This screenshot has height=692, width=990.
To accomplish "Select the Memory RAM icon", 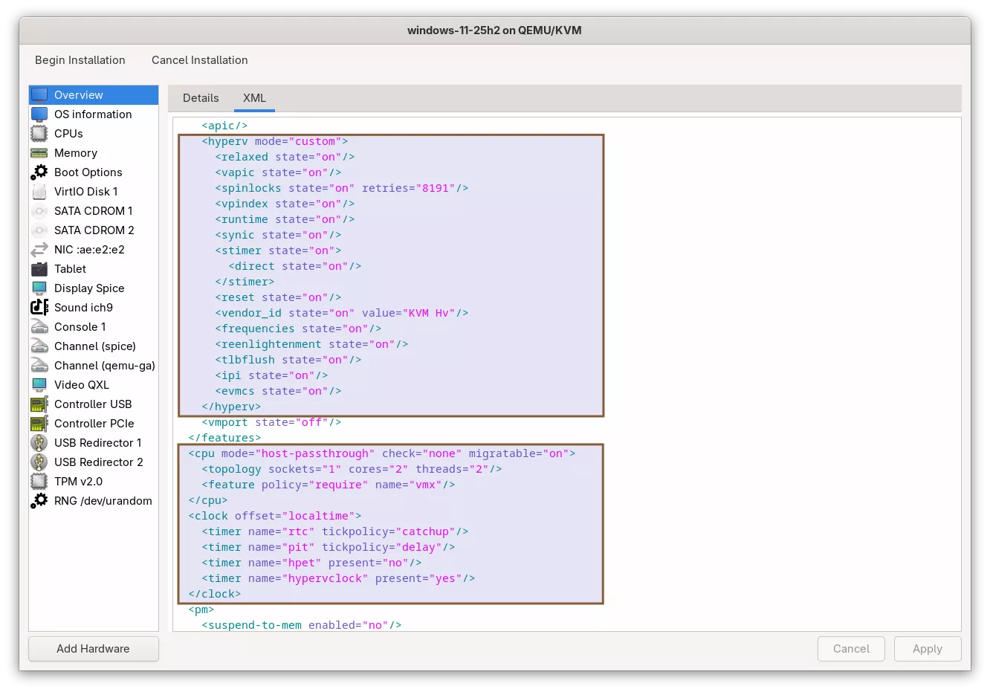I will click(39, 153).
